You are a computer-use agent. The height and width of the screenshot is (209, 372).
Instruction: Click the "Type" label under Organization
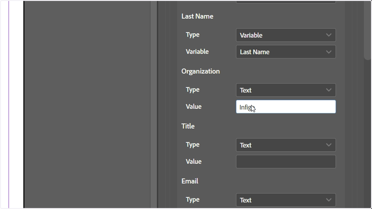coord(193,90)
